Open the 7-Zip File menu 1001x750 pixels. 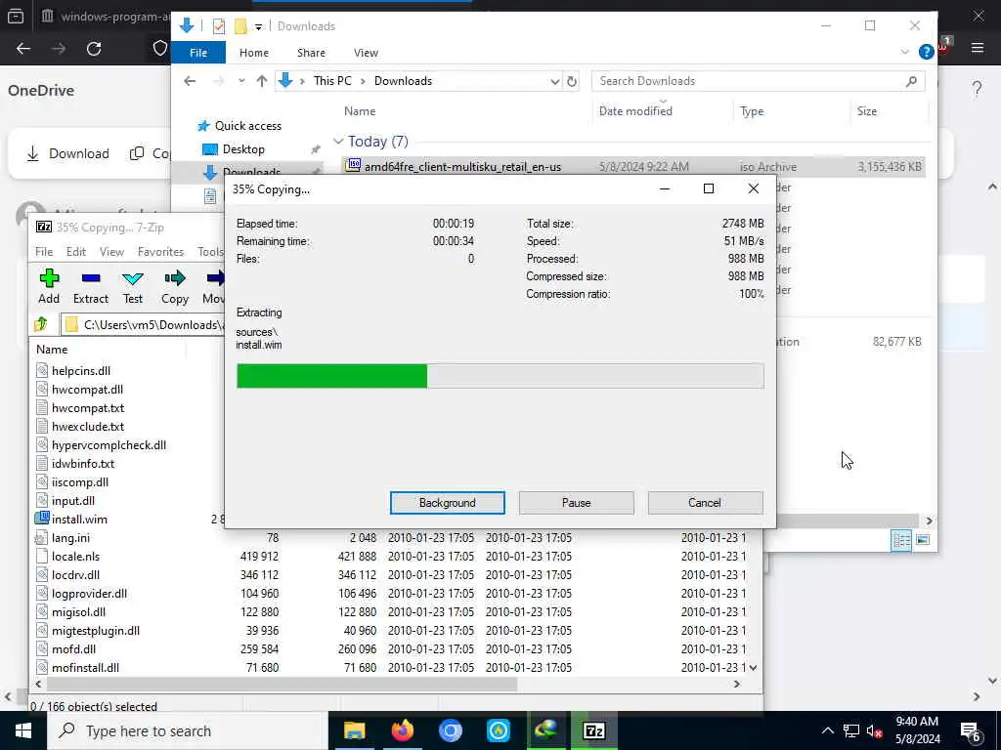[44, 251]
